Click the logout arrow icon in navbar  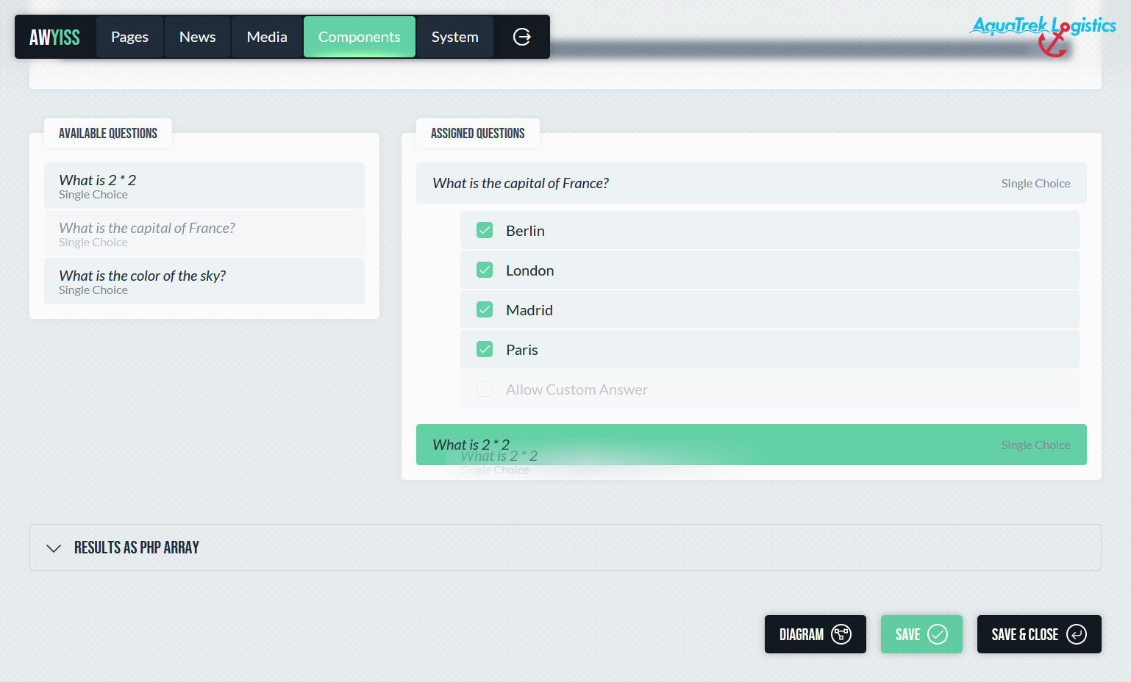521,37
